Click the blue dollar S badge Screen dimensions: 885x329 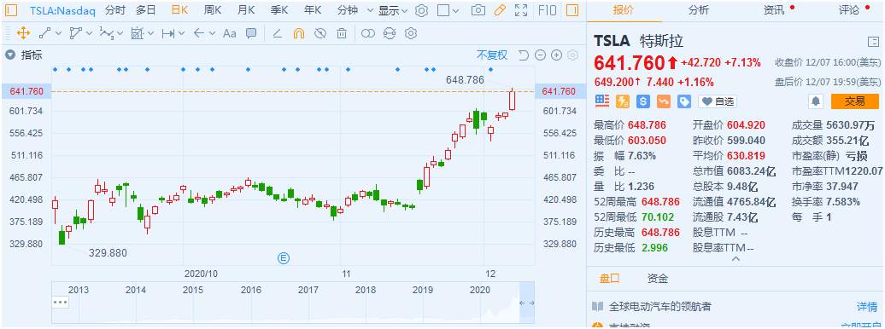tap(643, 101)
